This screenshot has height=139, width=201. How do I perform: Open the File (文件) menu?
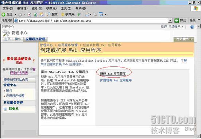tap(8, 8)
